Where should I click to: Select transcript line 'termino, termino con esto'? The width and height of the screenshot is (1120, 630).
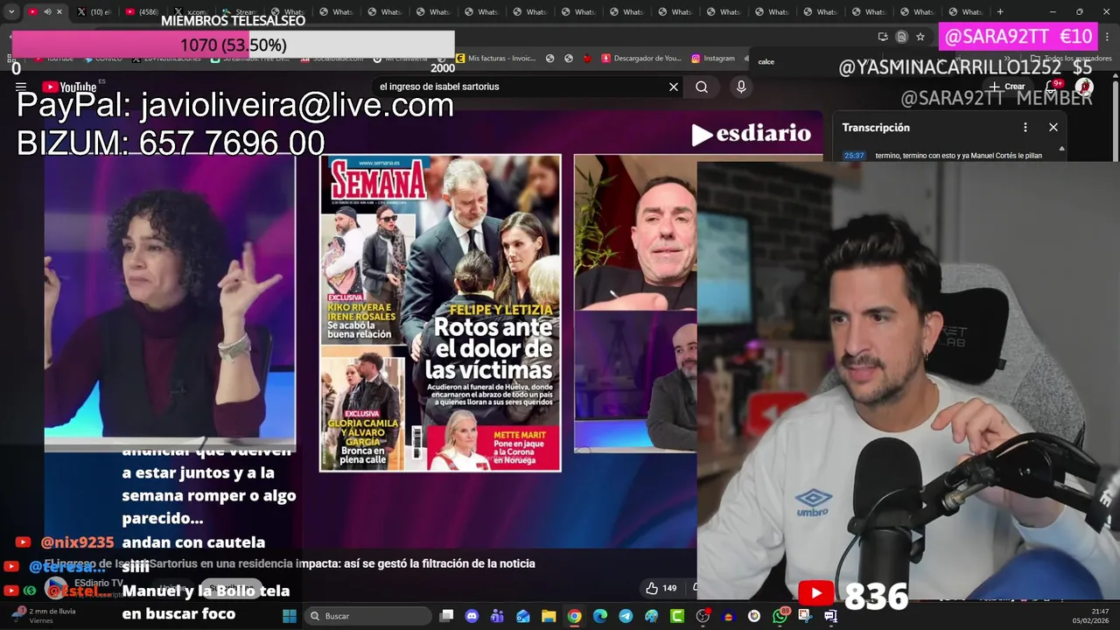958,156
